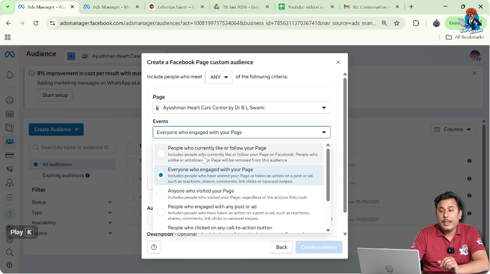Open the sidebar search magnifier icon
Image resolution: width=490 pixels, height=274 pixels.
click(x=10, y=252)
